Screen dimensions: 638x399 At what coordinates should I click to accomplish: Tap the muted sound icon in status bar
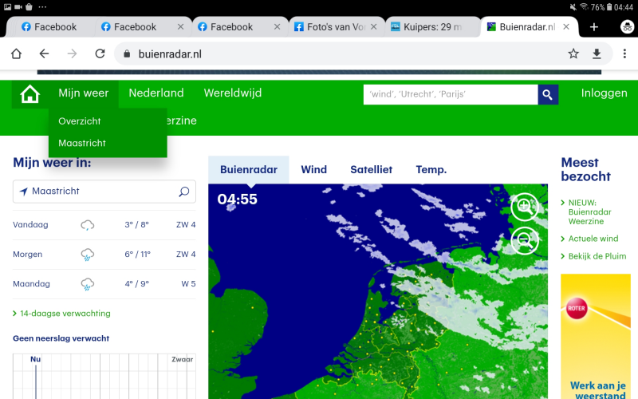[573, 7]
